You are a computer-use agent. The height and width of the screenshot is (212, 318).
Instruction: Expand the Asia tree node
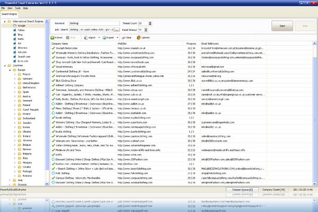coord(10,180)
